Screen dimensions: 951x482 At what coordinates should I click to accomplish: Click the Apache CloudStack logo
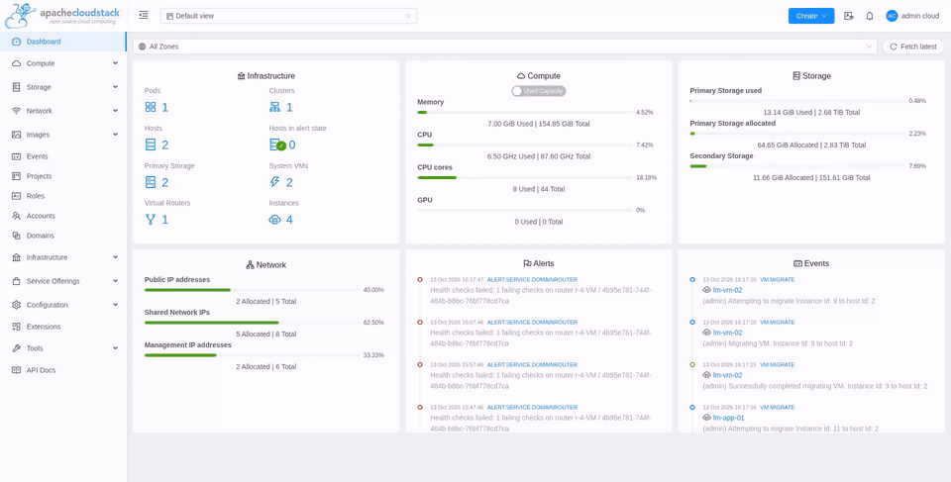[63, 16]
